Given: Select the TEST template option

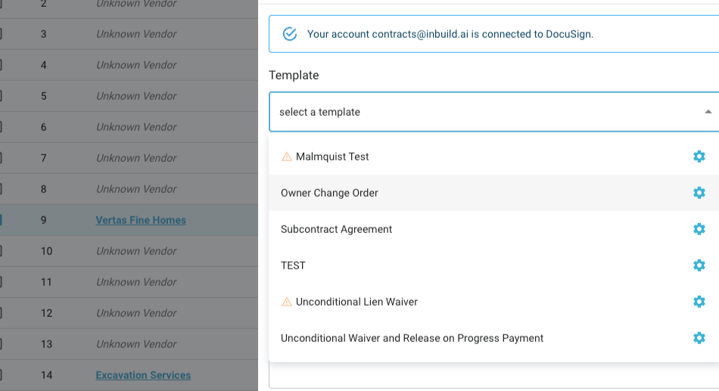Looking at the screenshot, I should pos(293,265).
